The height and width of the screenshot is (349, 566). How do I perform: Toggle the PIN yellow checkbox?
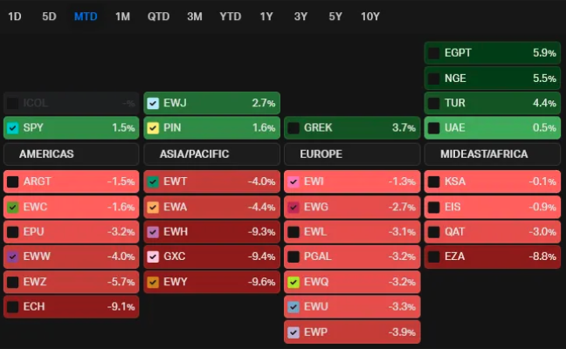click(153, 128)
